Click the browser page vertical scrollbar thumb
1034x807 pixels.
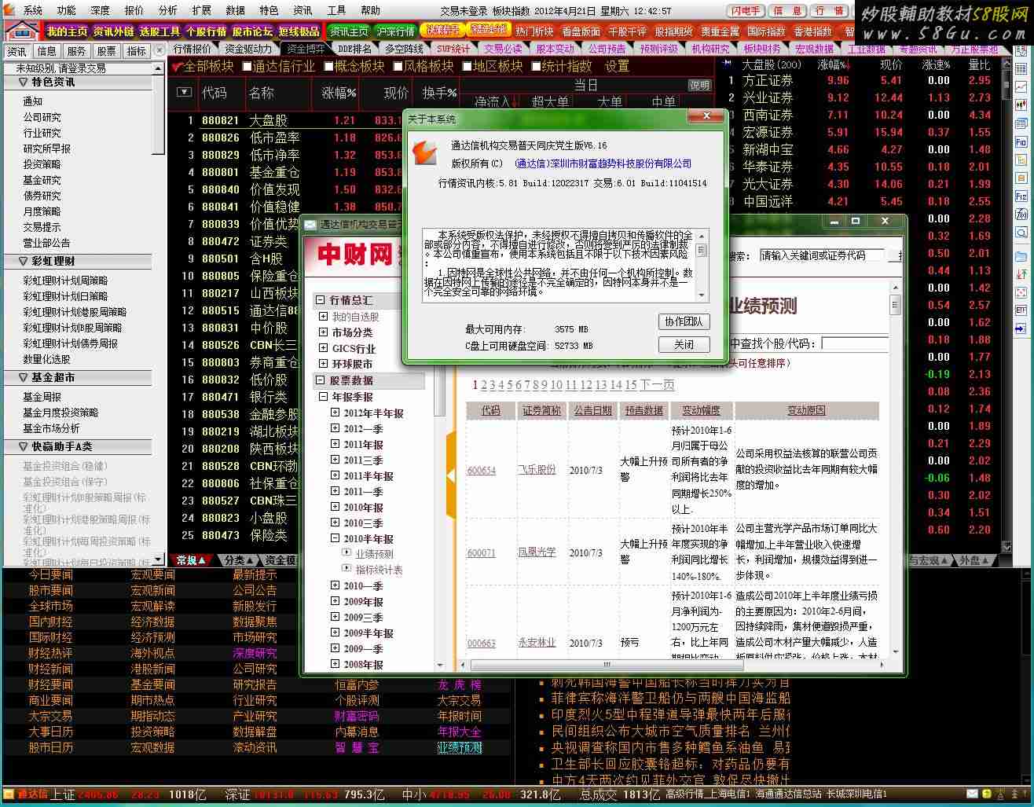894,305
